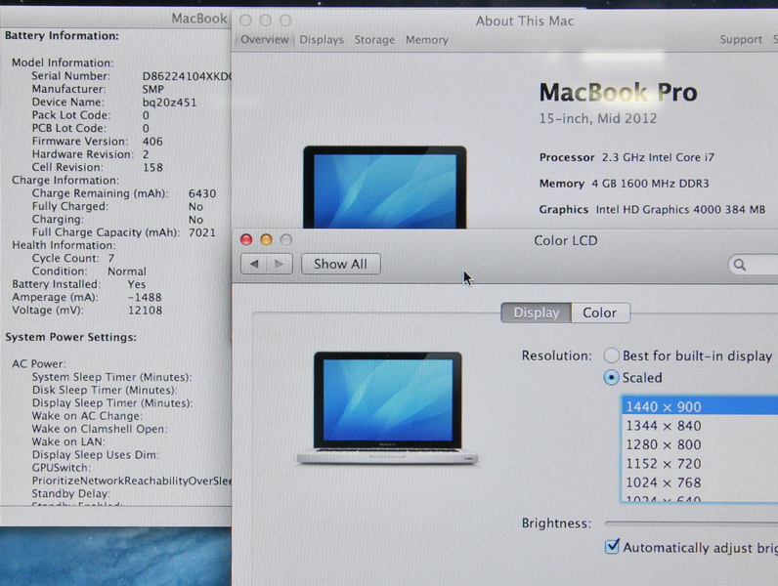Open the Displays tab in About This Mac
This screenshot has height=586, width=778.
pos(322,40)
